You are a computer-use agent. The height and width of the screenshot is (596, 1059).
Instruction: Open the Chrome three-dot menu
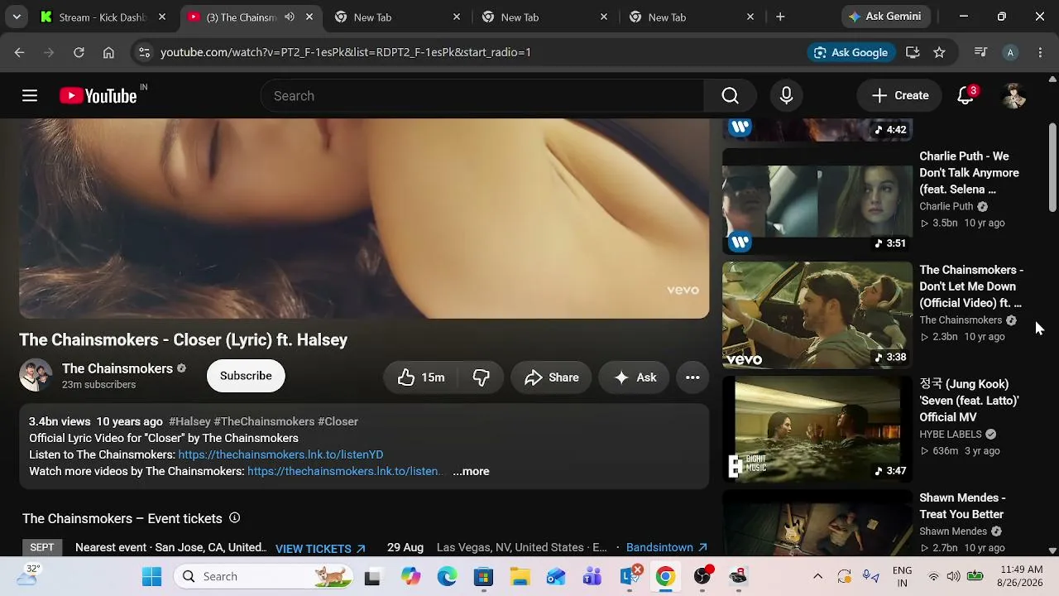[1040, 52]
